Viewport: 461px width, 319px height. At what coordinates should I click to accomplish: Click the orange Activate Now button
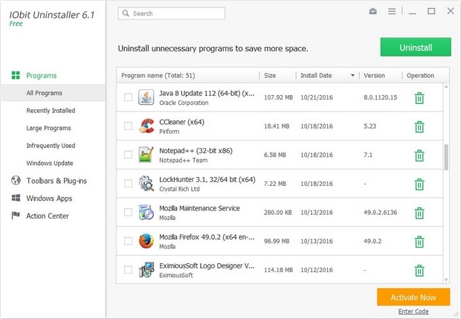413,297
